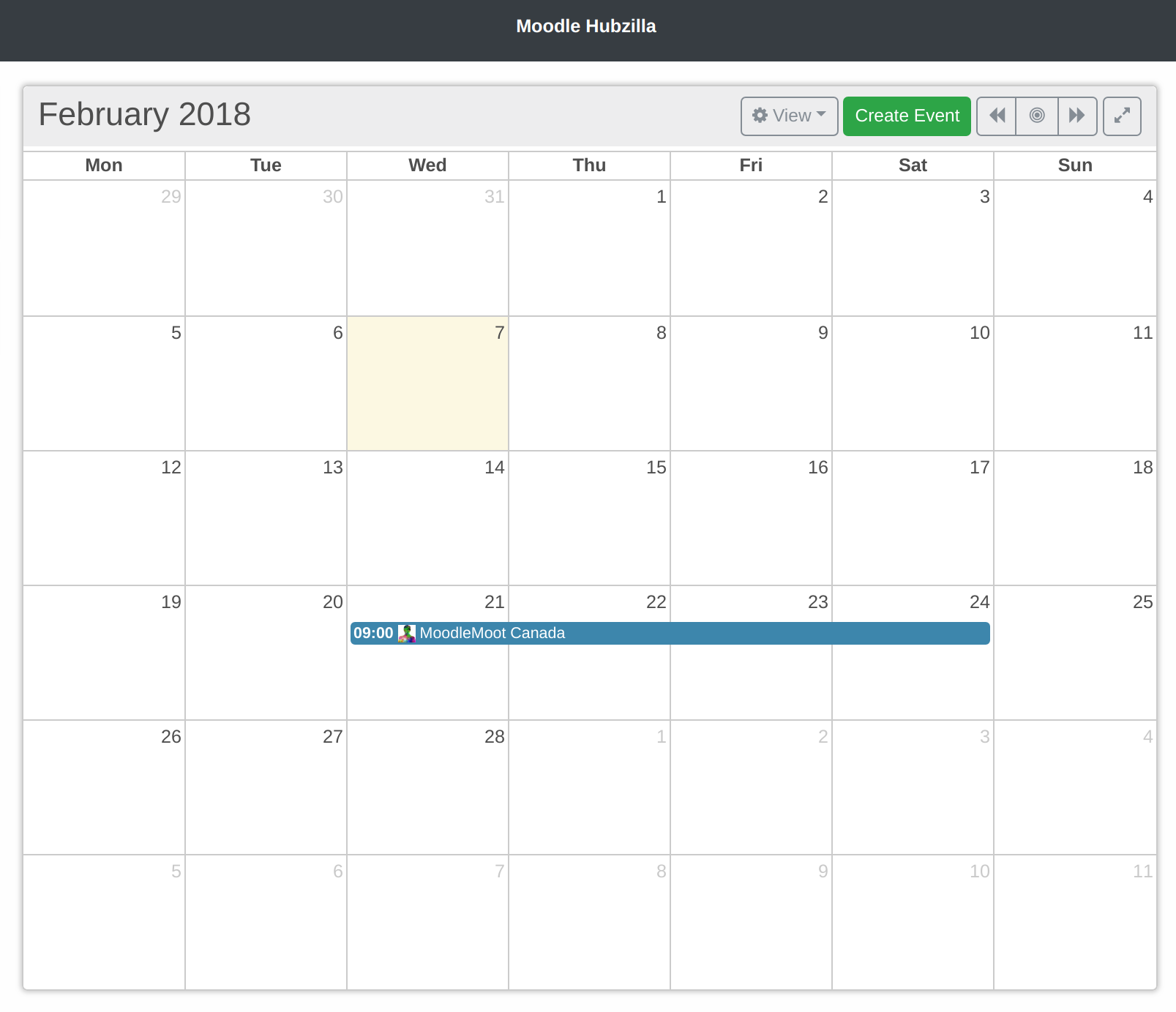
Task: Click the Mon column header
Action: tap(104, 165)
